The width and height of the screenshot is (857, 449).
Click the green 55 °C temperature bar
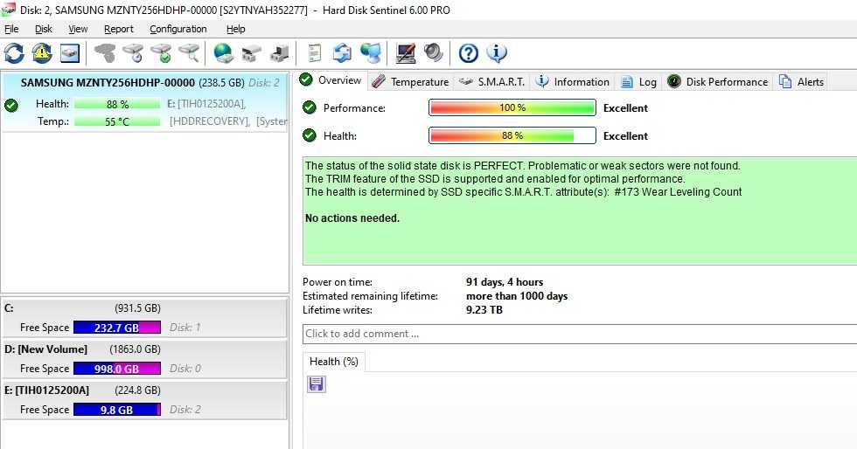(x=117, y=121)
